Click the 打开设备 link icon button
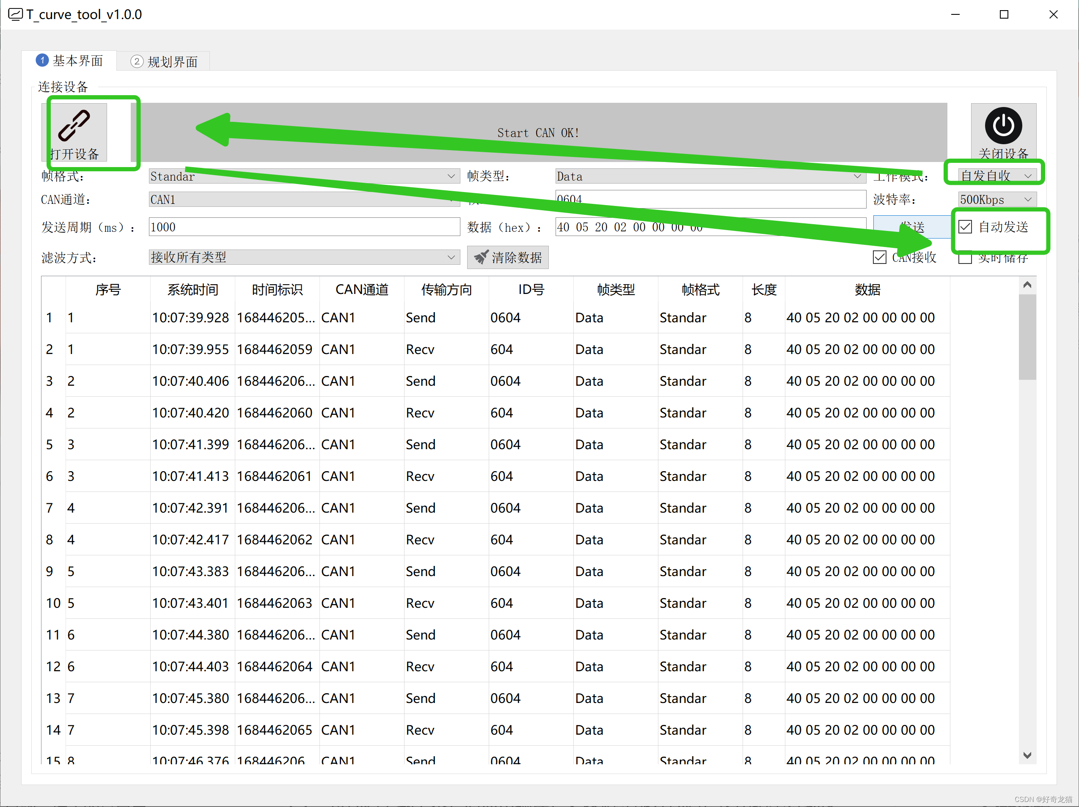1079x807 pixels. (74, 132)
